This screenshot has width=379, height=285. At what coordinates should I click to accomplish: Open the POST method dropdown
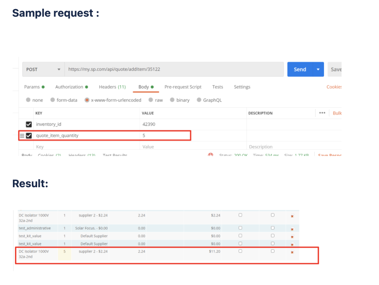click(43, 69)
